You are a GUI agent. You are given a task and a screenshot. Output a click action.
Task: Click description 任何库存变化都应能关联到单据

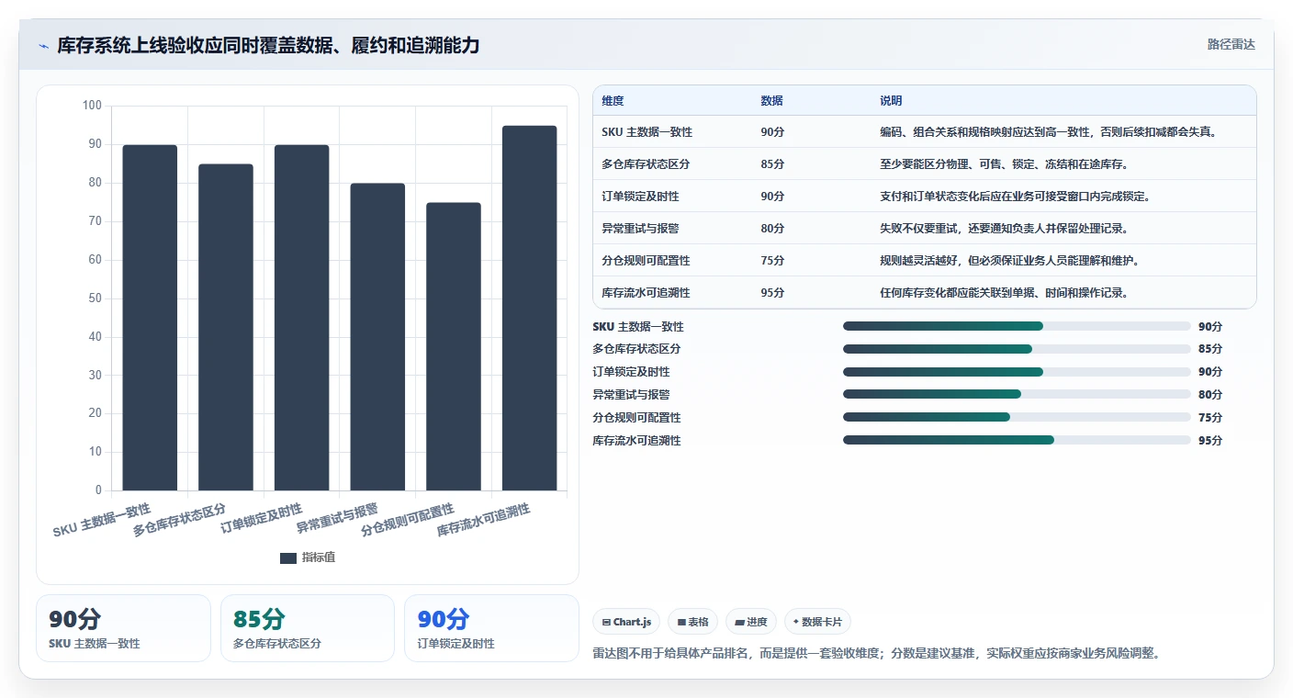pyautogui.click(x=1004, y=293)
